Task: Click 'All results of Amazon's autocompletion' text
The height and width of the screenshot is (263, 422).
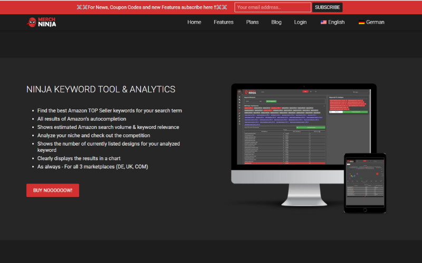Action: [x=82, y=119]
